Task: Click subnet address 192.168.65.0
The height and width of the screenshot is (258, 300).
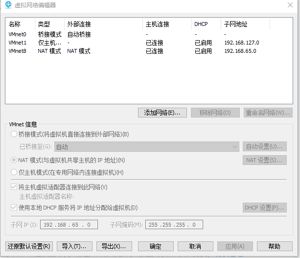Action: tap(240, 51)
